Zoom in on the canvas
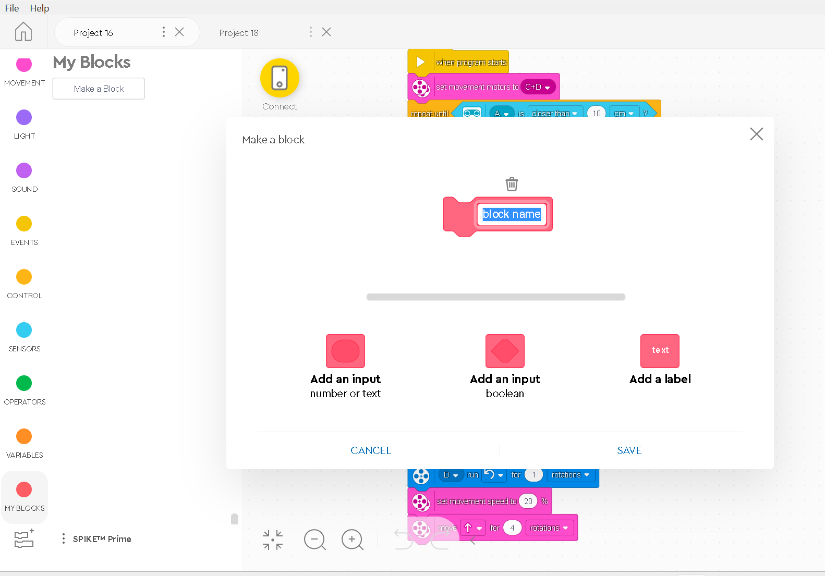The height and width of the screenshot is (576, 825). tap(353, 540)
